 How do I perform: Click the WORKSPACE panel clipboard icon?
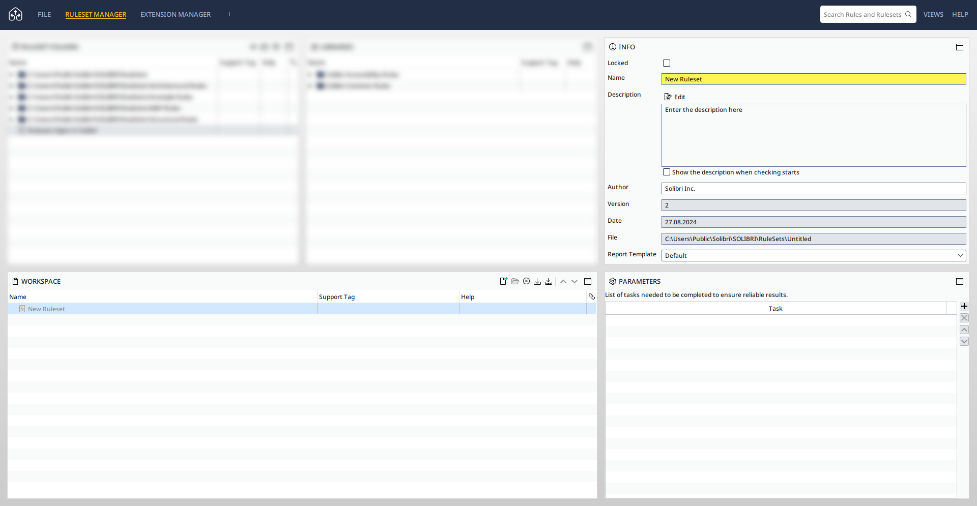[x=15, y=281]
